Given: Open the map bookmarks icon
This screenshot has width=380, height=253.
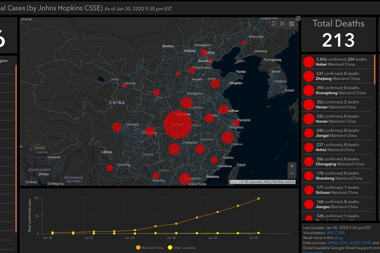Looking at the screenshot, I should (x=273, y=23).
